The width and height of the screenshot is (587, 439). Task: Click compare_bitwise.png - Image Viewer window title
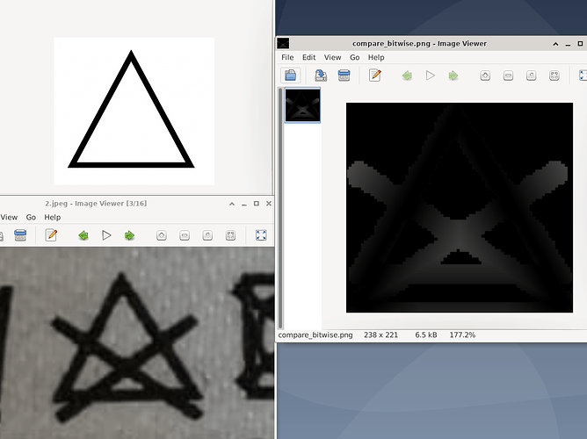pos(419,44)
